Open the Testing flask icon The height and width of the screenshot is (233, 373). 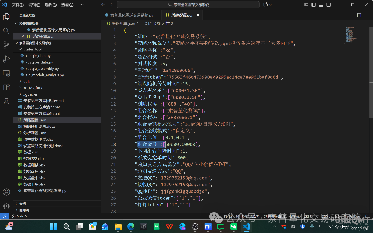click(x=6, y=101)
